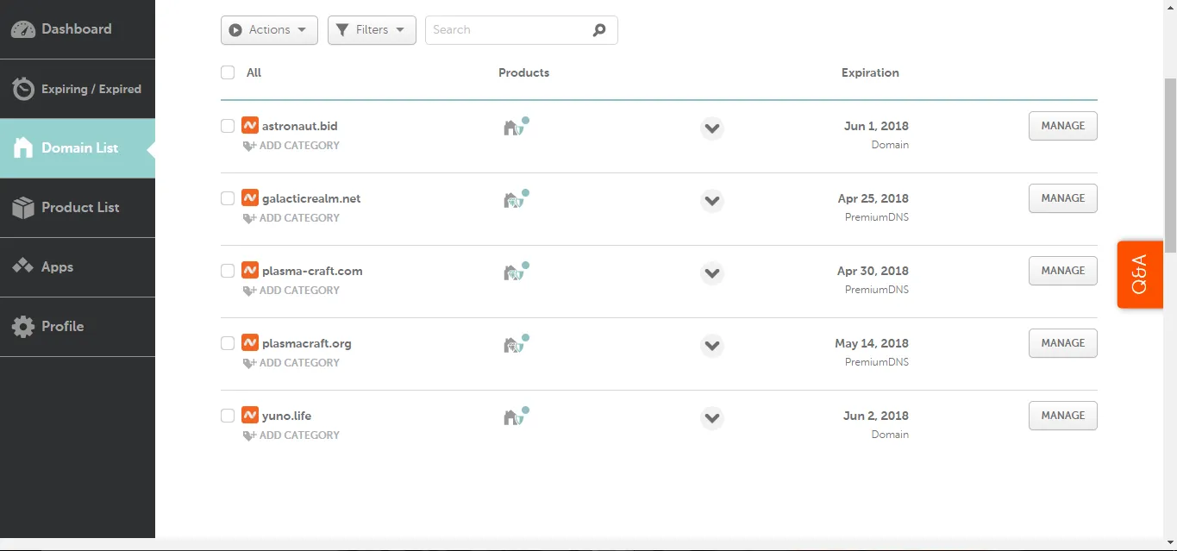The width and height of the screenshot is (1177, 551).
Task: Expand the astronaut.bid row details
Action: coord(711,128)
